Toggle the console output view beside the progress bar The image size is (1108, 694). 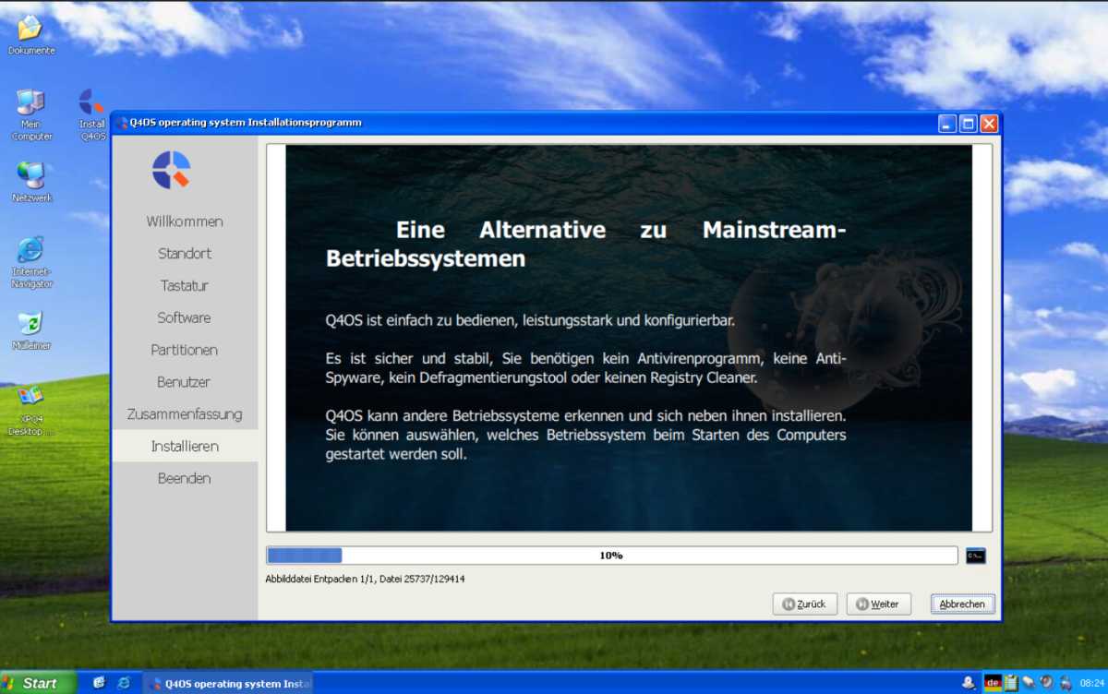977,555
